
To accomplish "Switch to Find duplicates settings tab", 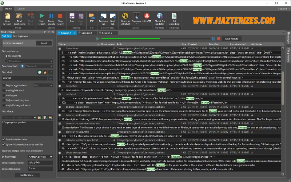I will click(x=20, y=36).
